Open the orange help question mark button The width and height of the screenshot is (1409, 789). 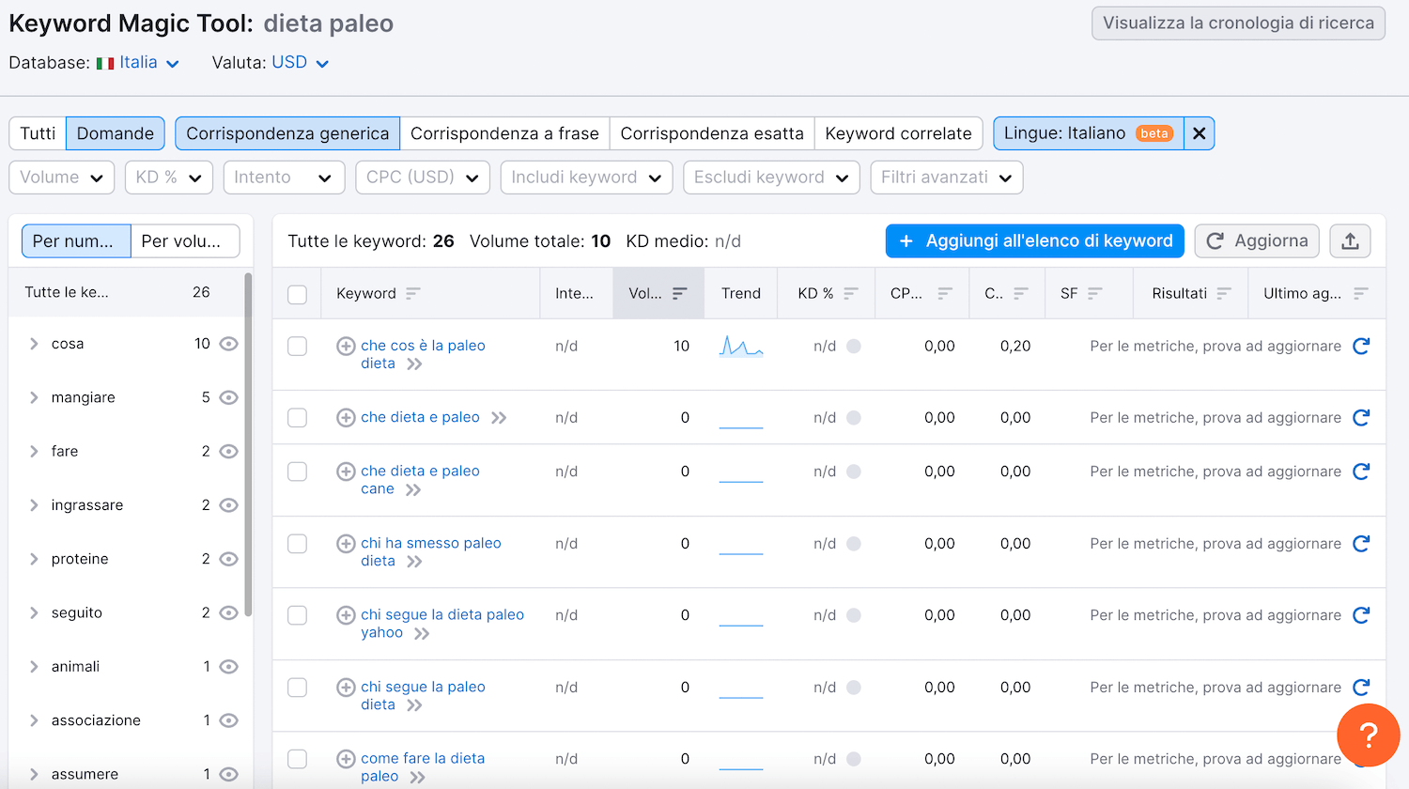1368,735
